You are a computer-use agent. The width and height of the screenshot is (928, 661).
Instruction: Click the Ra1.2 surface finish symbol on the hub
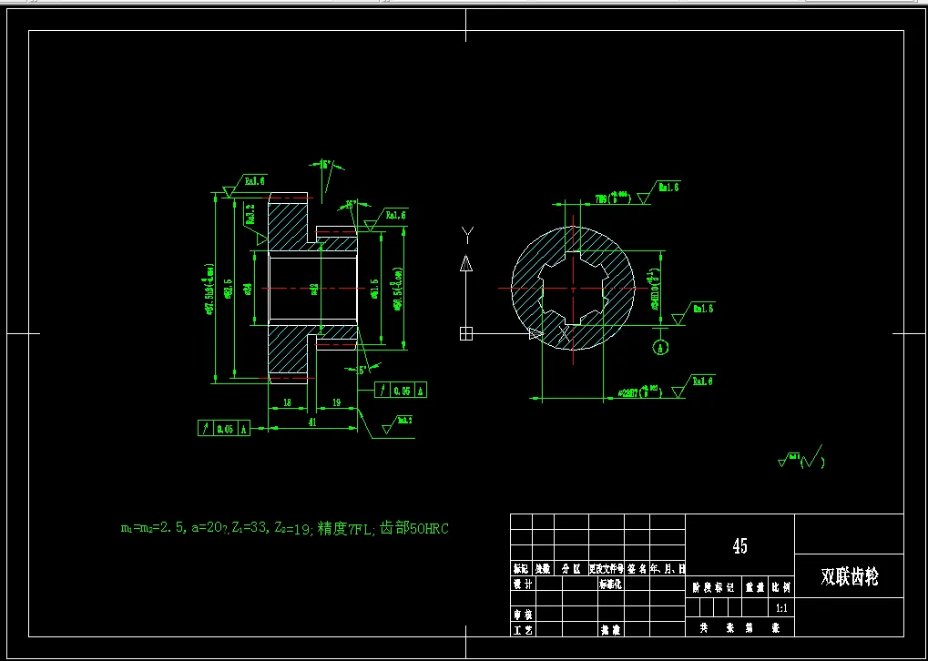[x=248, y=217]
